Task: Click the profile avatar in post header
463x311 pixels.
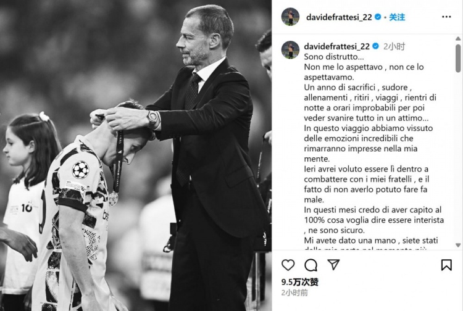Action: point(290,17)
